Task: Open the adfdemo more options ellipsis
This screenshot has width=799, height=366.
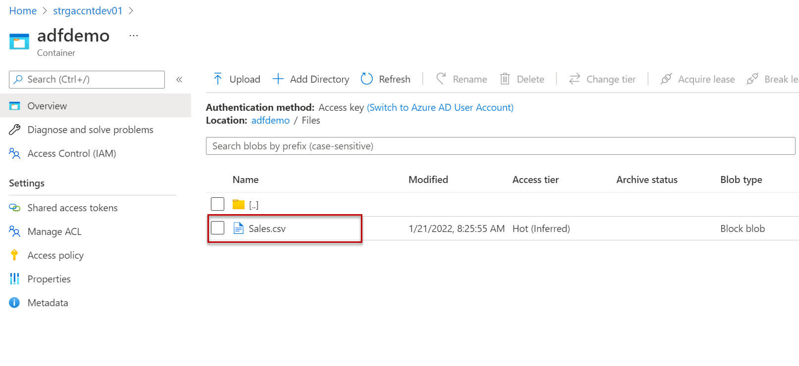Action: coord(134,36)
